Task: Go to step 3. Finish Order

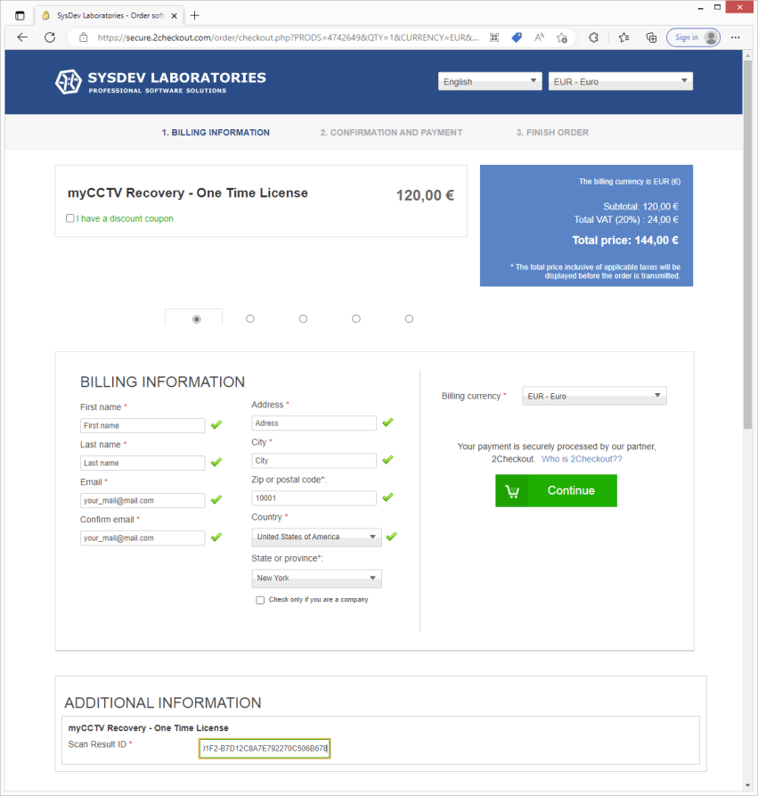Action: coord(552,133)
